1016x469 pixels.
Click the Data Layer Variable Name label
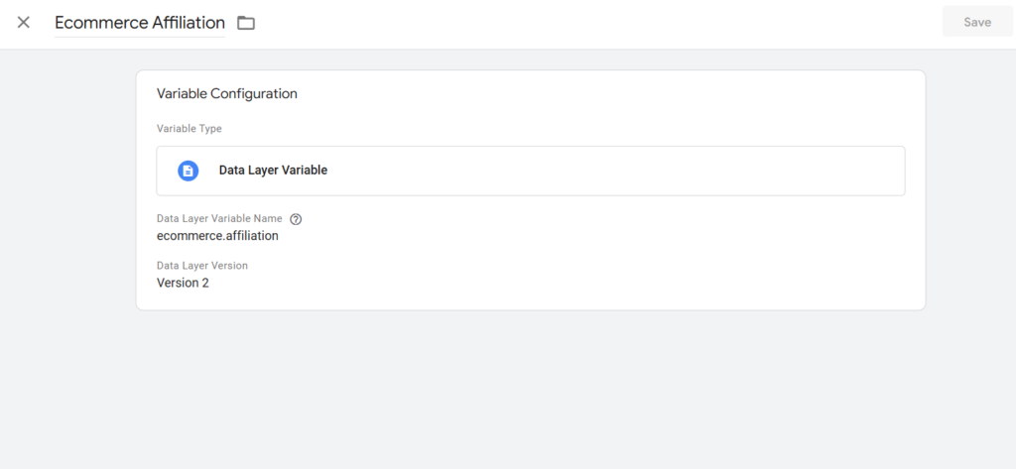pyautogui.click(x=219, y=218)
